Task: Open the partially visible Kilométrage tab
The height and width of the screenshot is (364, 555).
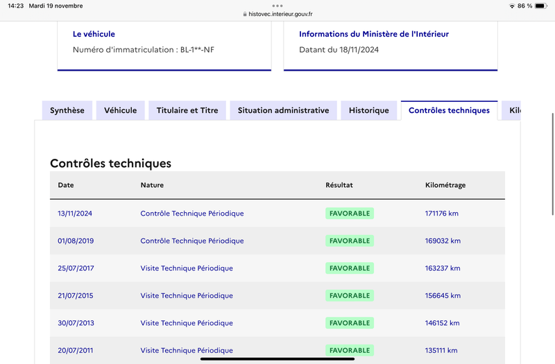Action: (x=511, y=110)
